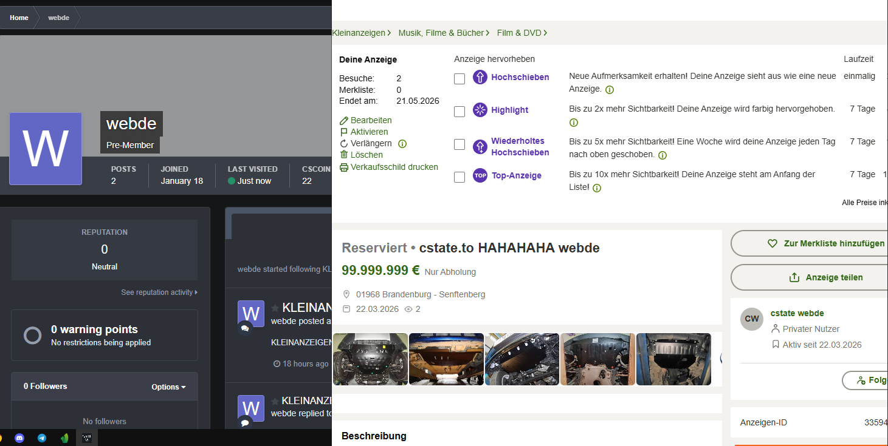Click the Bearbeiten link
Screen dimensions: 888x446
(x=366, y=120)
